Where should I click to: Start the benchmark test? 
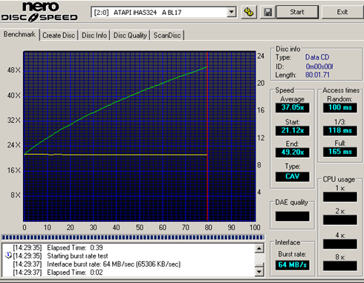(297, 12)
